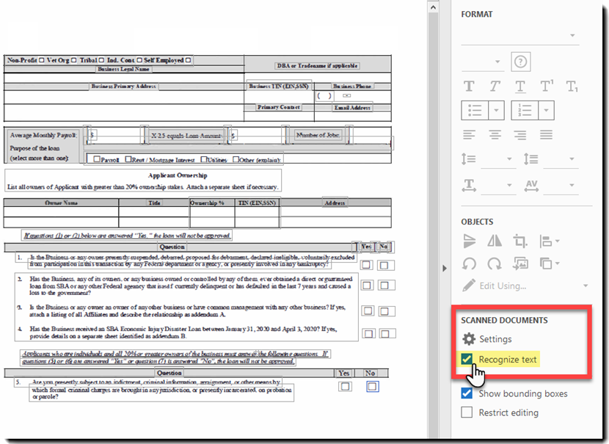
Task: Apply underline formatting
Action: (520, 86)
